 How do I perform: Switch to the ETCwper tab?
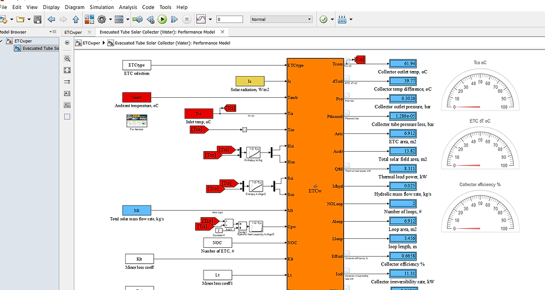pos(73,32)
